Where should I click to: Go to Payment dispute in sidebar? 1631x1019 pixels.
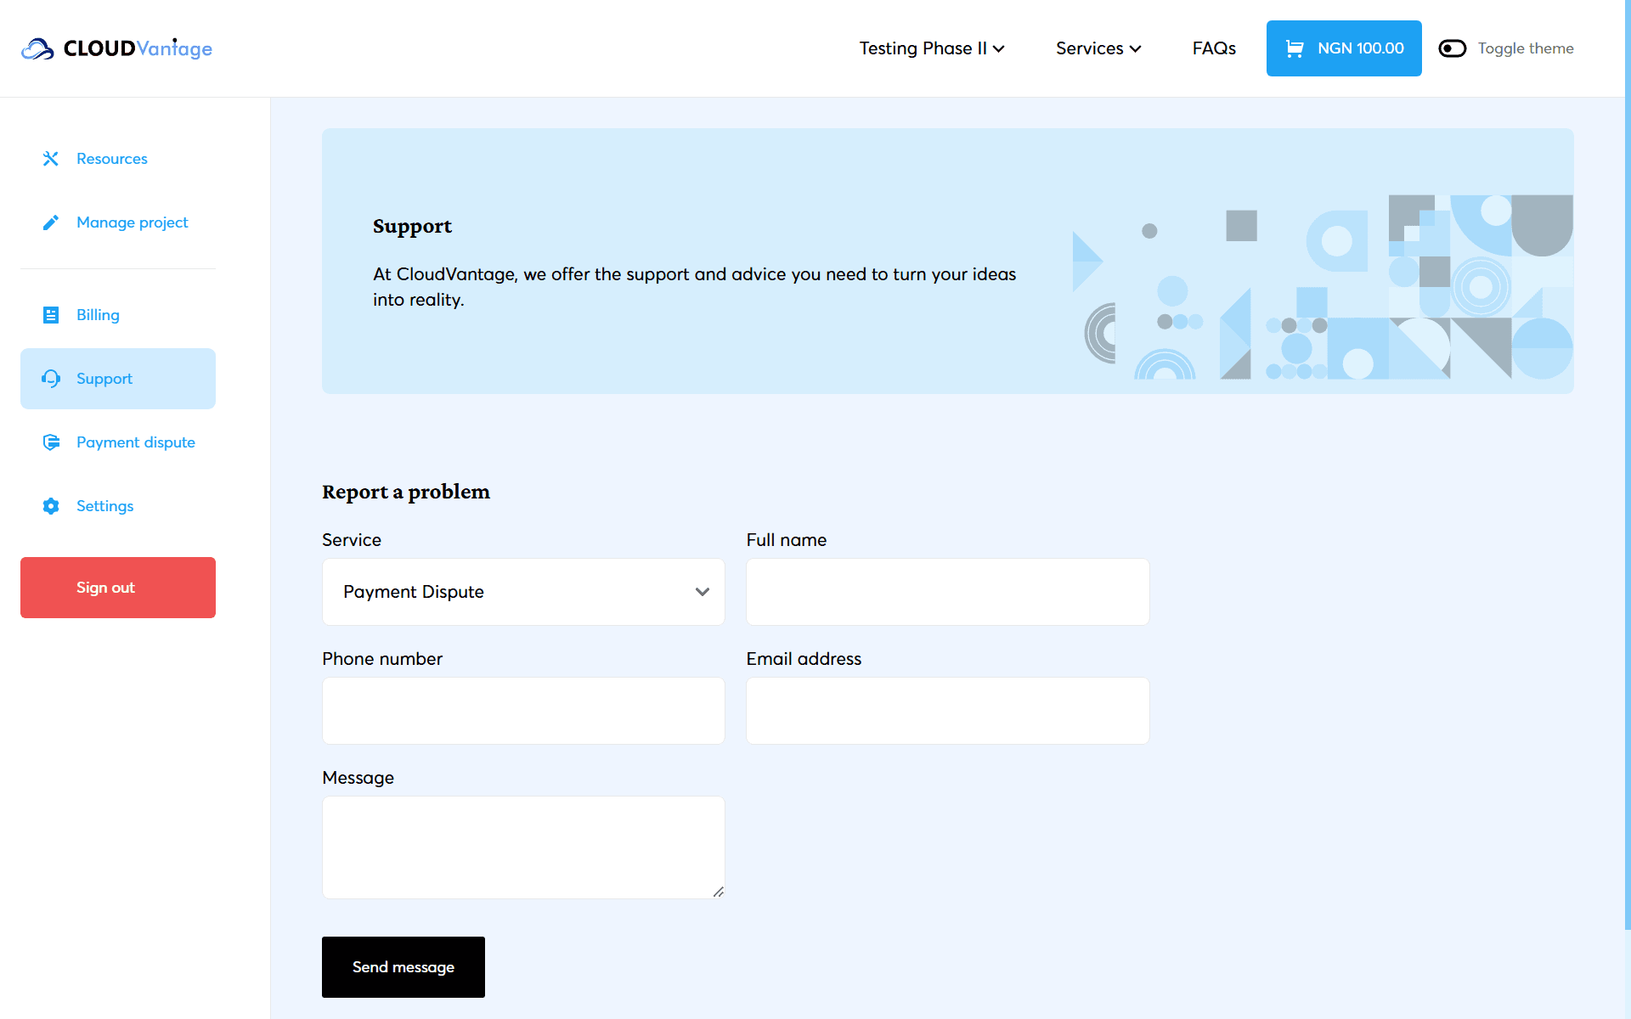pyautogui.click(x=136, y=442)
